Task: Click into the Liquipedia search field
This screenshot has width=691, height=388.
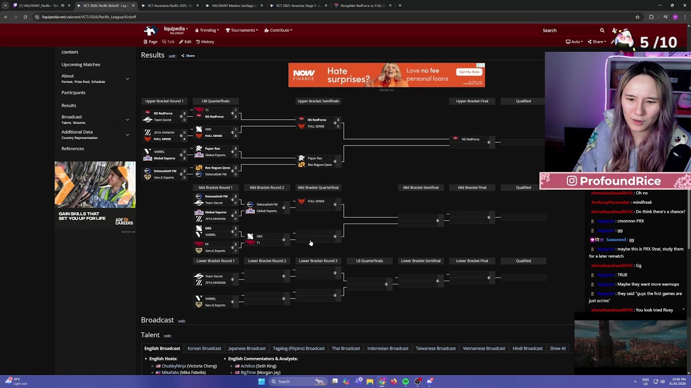Action: pos(568,30)
